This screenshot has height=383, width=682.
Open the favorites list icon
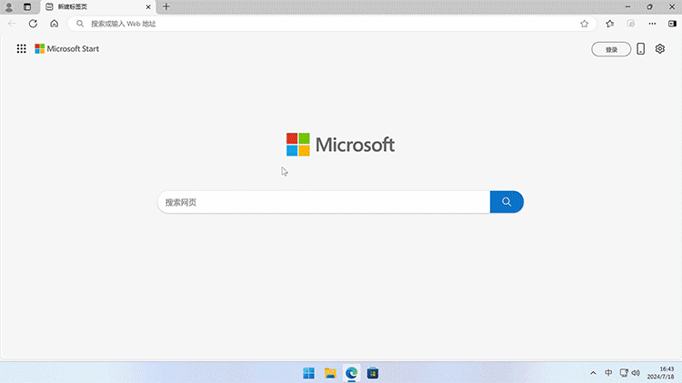coord(609,24)
